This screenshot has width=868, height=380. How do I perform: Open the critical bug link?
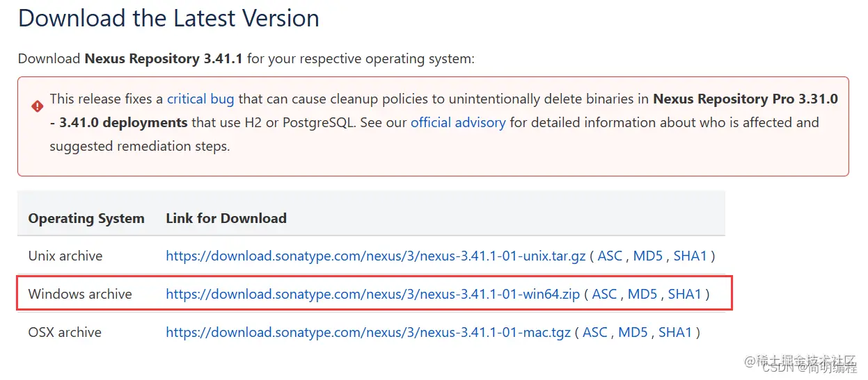pyautogui.click(x=200, y=99)
